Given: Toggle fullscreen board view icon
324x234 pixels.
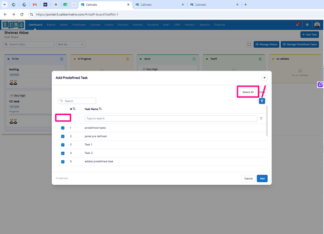Looking at the screenshot, I should point(249,45).
